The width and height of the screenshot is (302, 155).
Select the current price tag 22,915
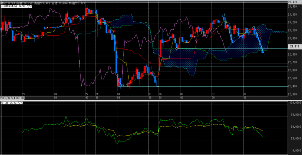295,46
